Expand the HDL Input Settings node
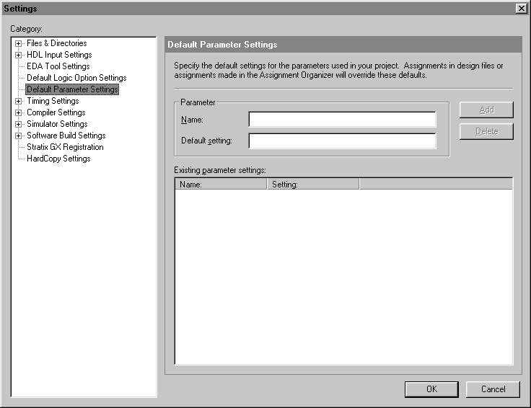The height and width of the screenshot is (408, 531). point(18,55)
